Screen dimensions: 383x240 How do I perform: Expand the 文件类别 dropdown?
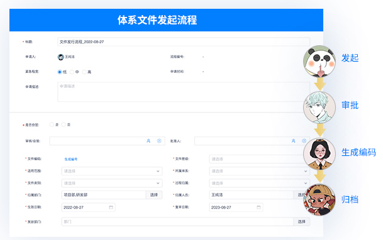(112, 183)
